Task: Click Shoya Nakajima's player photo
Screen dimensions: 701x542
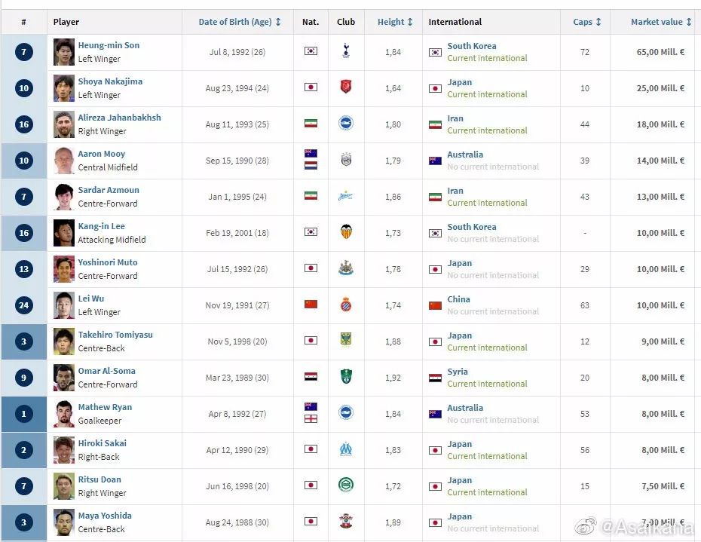Action: pos(64,88)
